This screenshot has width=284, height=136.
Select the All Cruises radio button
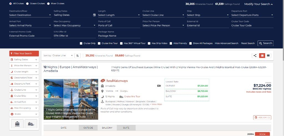click(x=11, y=4)
